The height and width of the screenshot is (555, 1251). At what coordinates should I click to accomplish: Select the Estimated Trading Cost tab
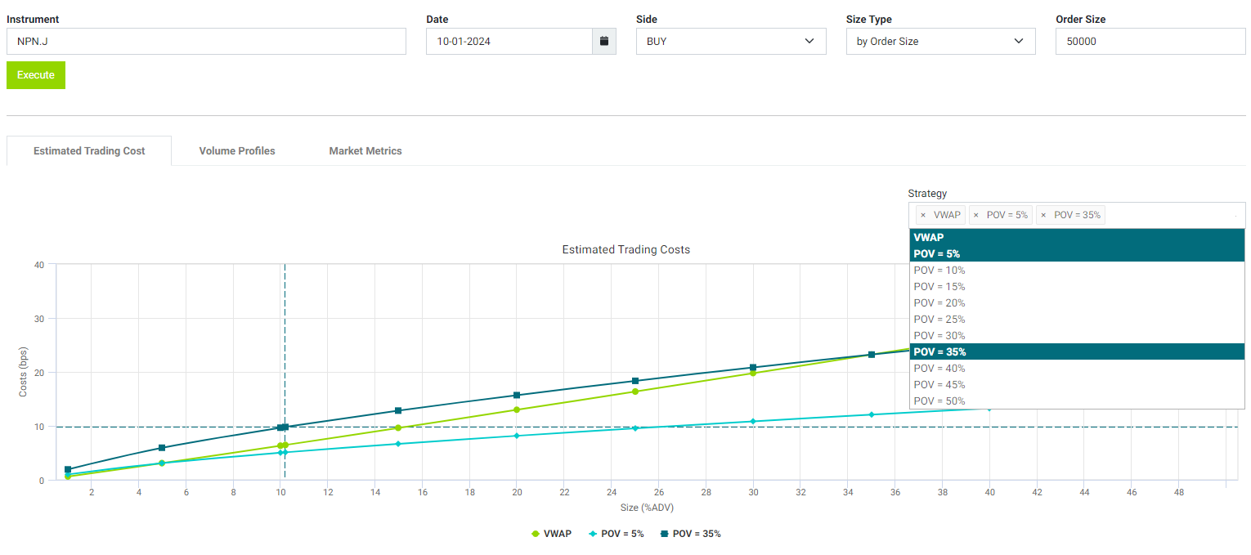(x=89, y=150)
